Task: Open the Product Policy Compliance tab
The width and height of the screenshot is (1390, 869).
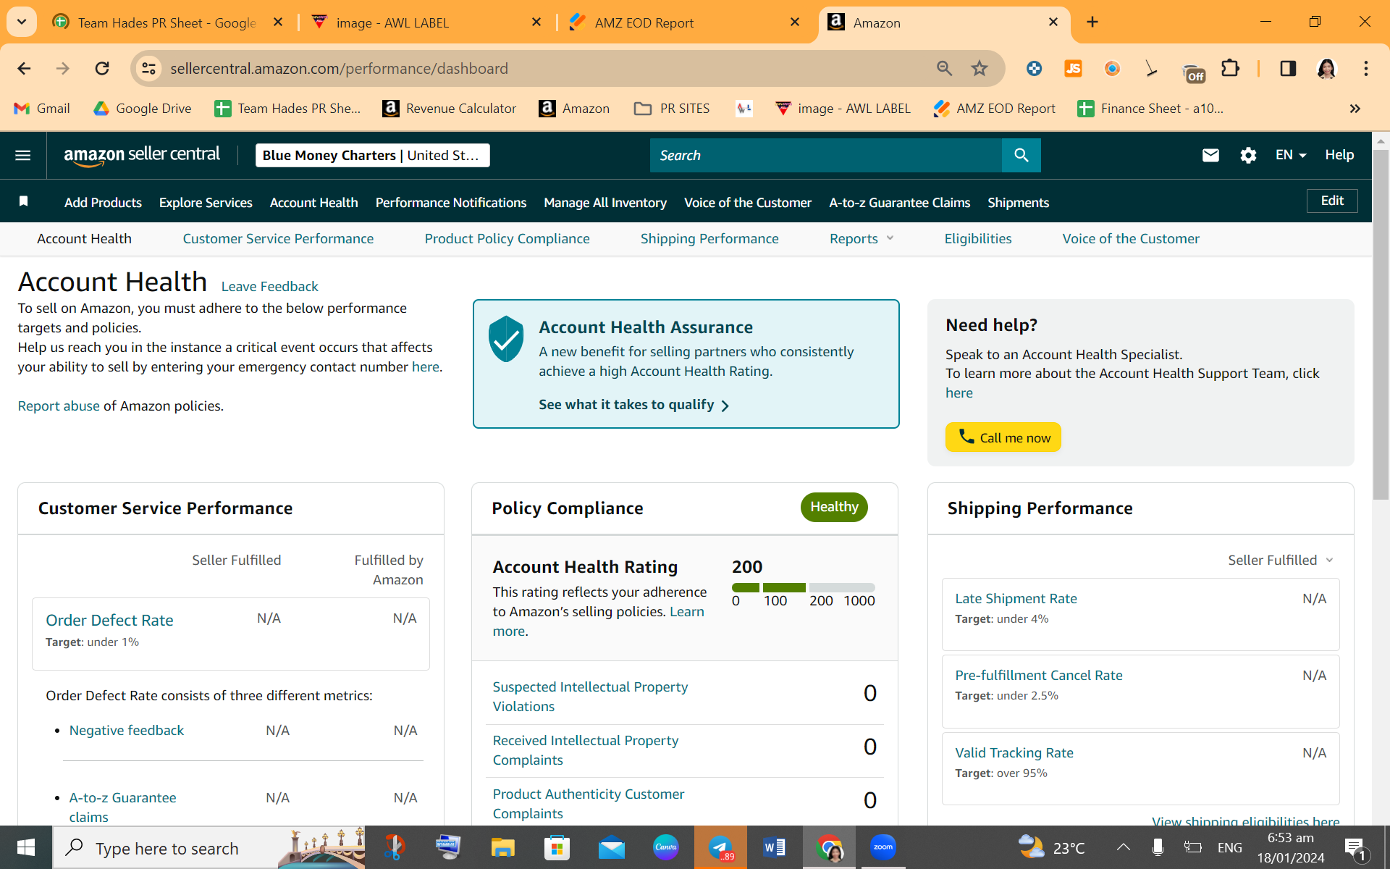Action: pos(507,238)
